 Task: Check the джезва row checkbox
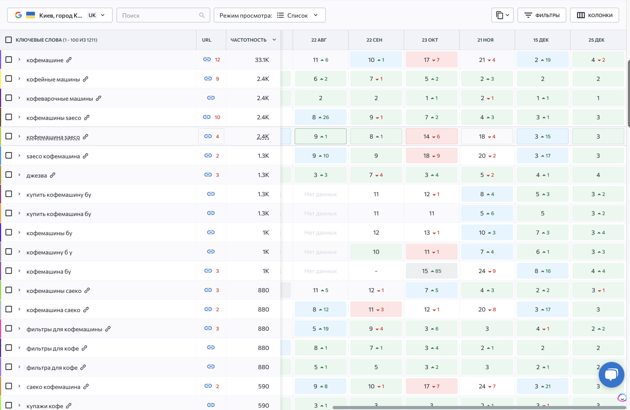[9, 175]
